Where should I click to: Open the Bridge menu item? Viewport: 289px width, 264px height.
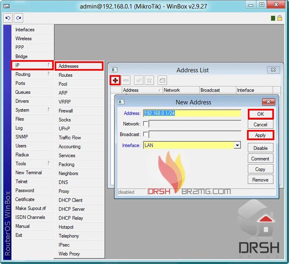33,56
